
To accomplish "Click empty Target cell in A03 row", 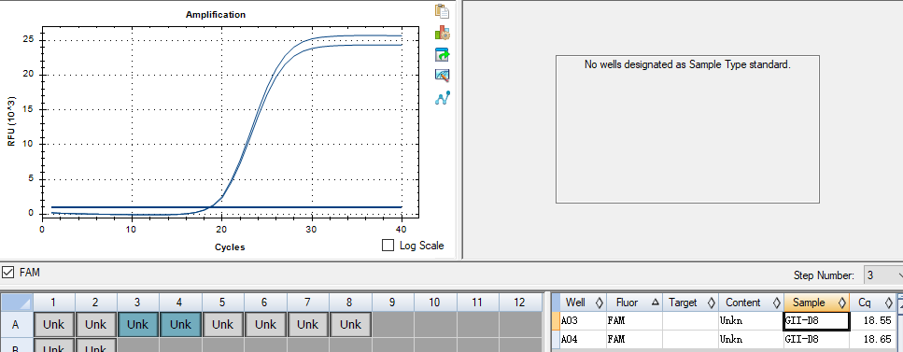I will click(x=690, y=321).
